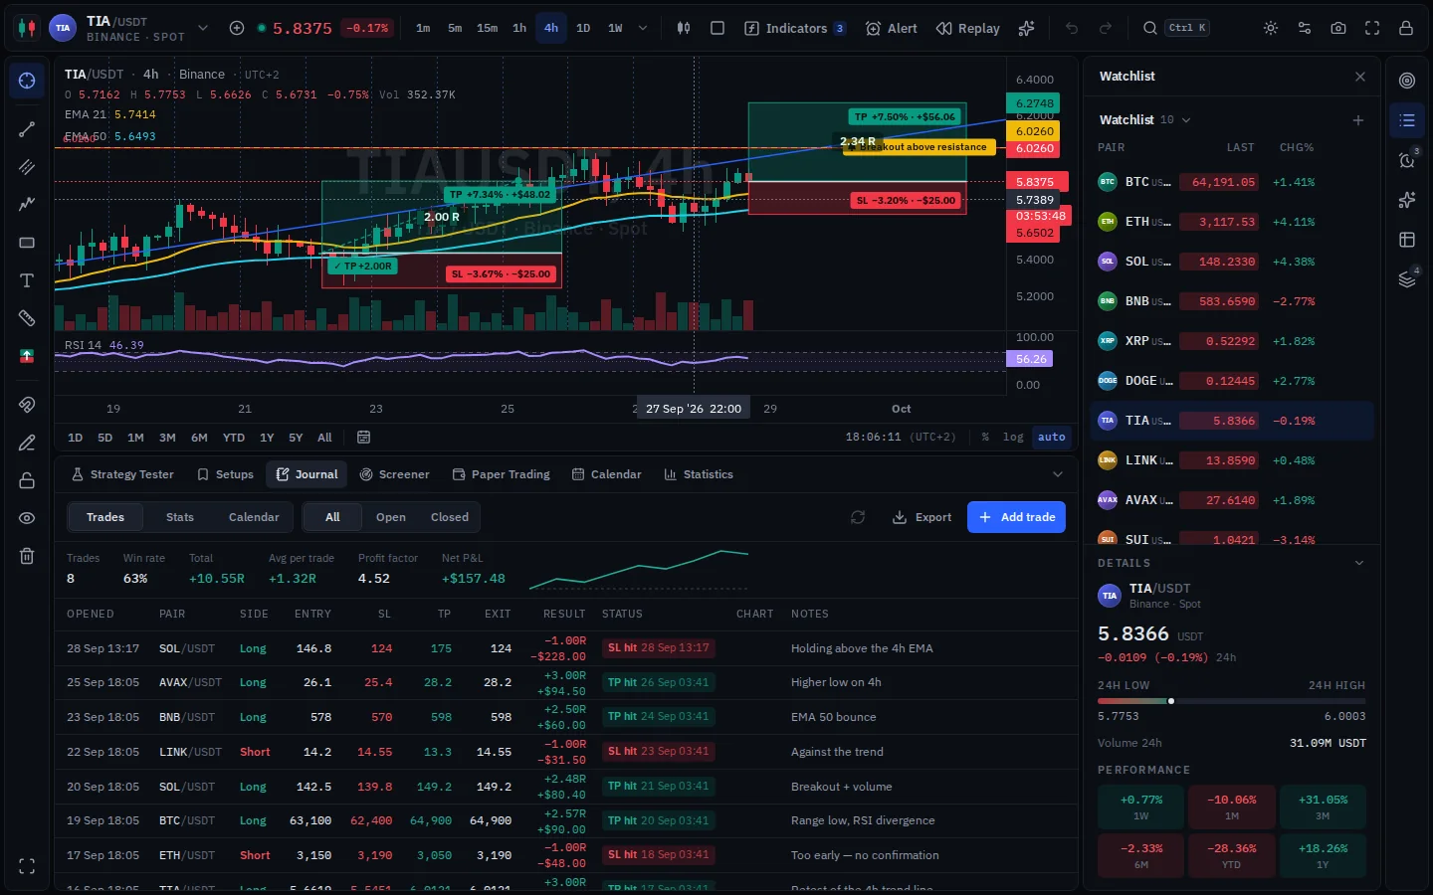Open the watchlist list icon panel
Screen dimensions: 1433x895
pos(1407,120)
